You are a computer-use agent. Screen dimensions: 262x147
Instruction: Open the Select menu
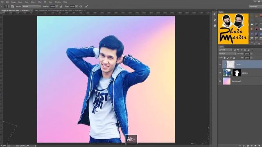pos(33,2)
